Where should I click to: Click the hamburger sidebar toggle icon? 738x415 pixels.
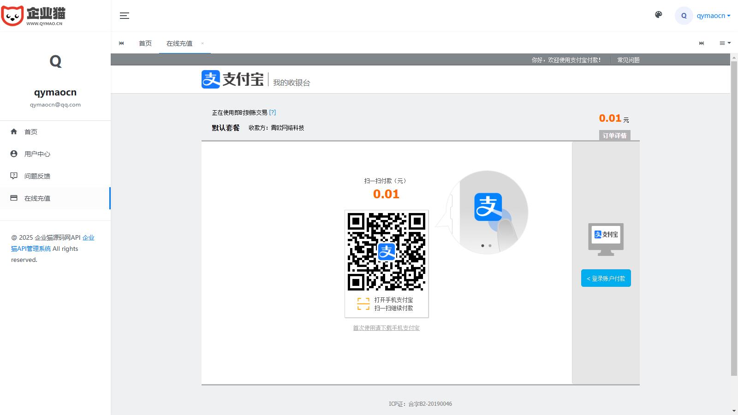click(124, 16)
